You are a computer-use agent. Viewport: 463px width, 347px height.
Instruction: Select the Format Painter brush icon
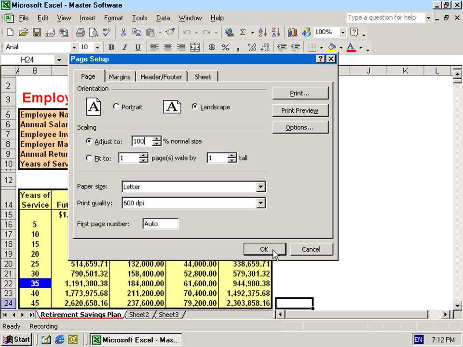tap(170, 32)
